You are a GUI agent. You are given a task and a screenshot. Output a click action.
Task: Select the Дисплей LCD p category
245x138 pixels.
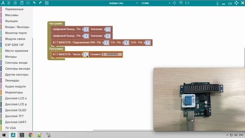(x=16, y=104)
